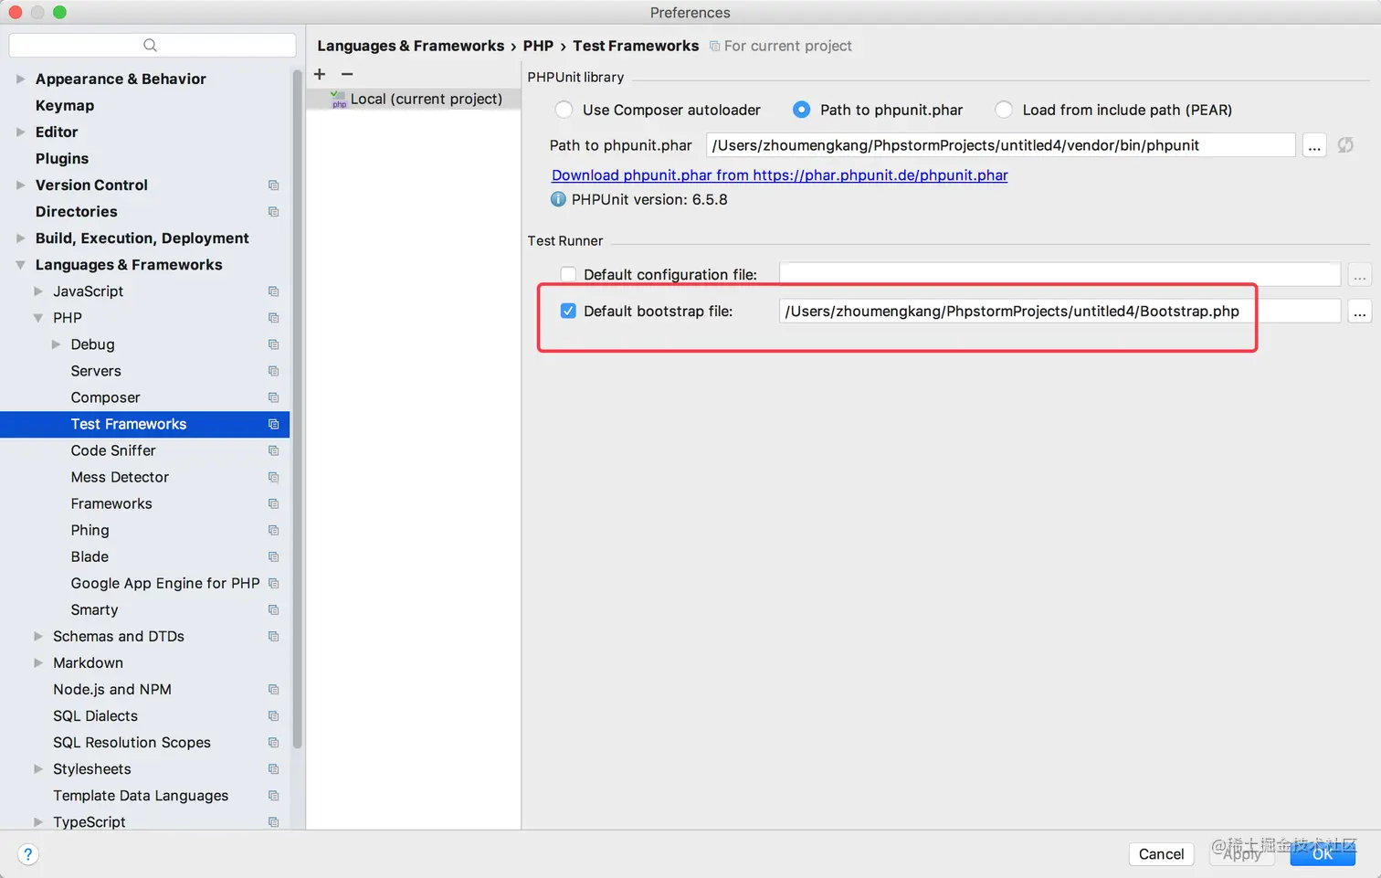The width and height of the screenshot is (1381, 878).
Task: Expand Build, Execution, Deployment section
Action: click(20, 238)
